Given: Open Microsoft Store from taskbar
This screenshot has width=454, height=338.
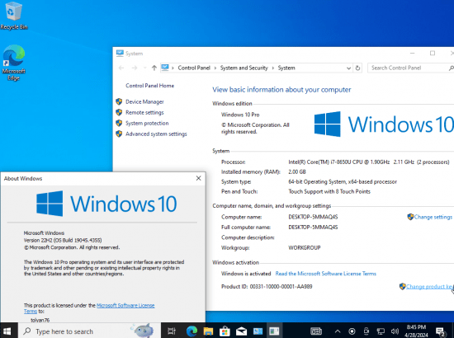Looking at the screenshot, I should (x=225, y=331).
